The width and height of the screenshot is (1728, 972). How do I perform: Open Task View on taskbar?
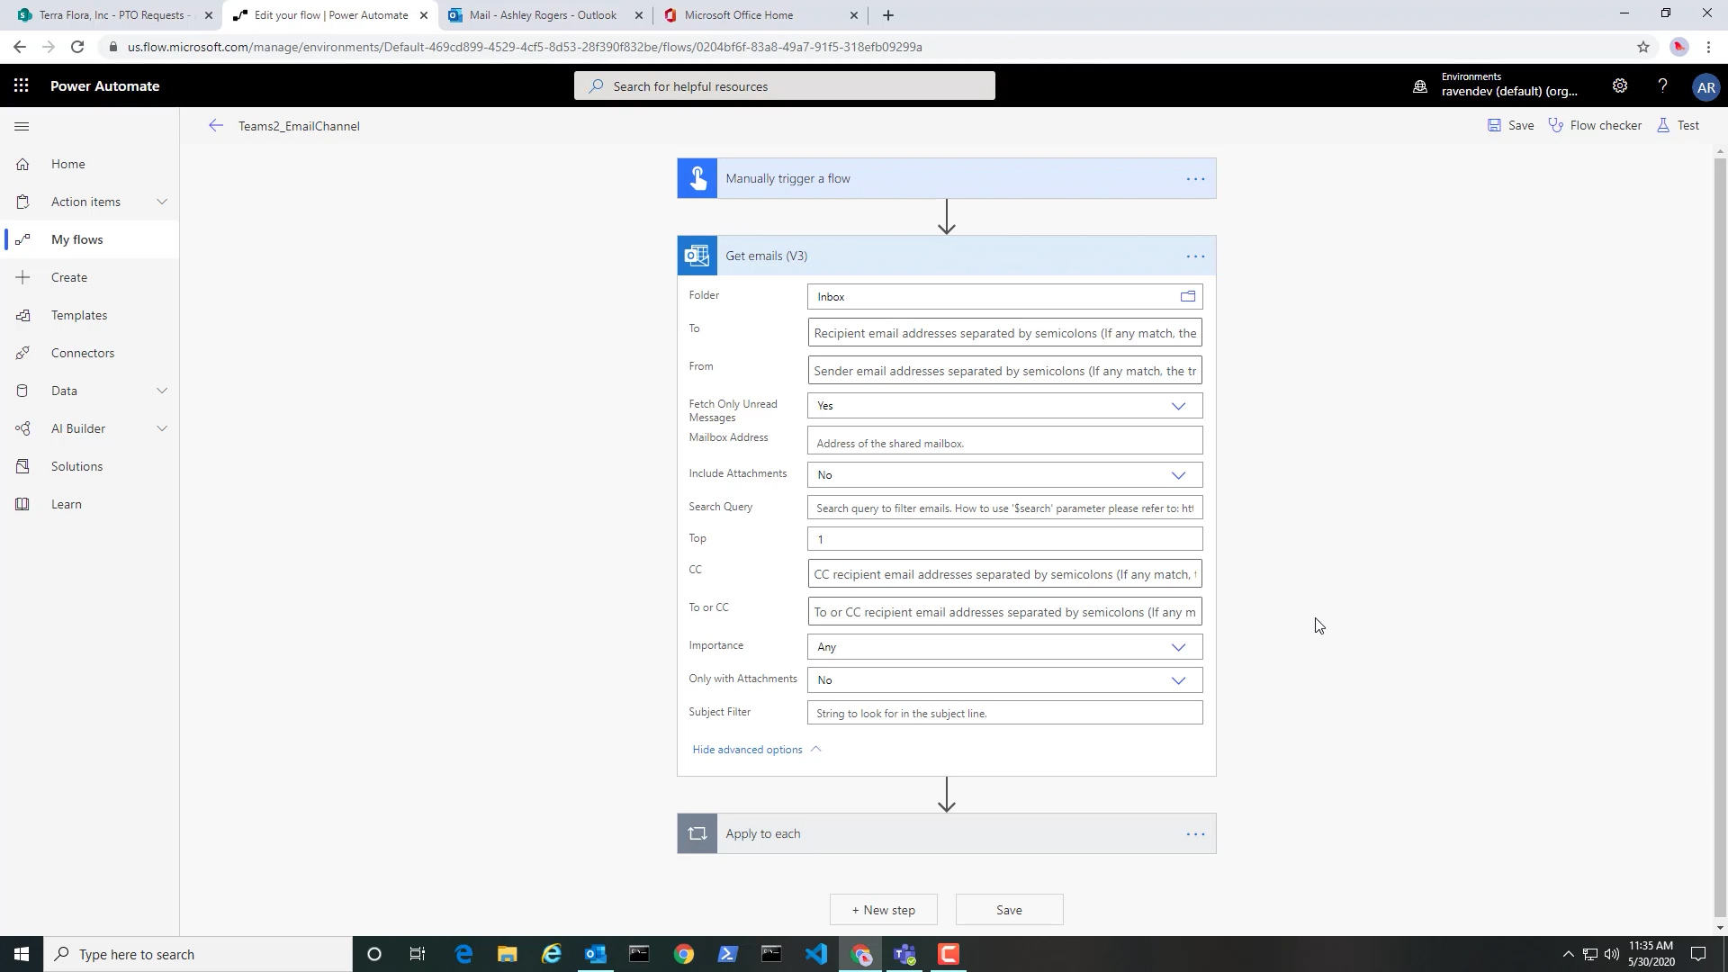[x=418, y=954]
